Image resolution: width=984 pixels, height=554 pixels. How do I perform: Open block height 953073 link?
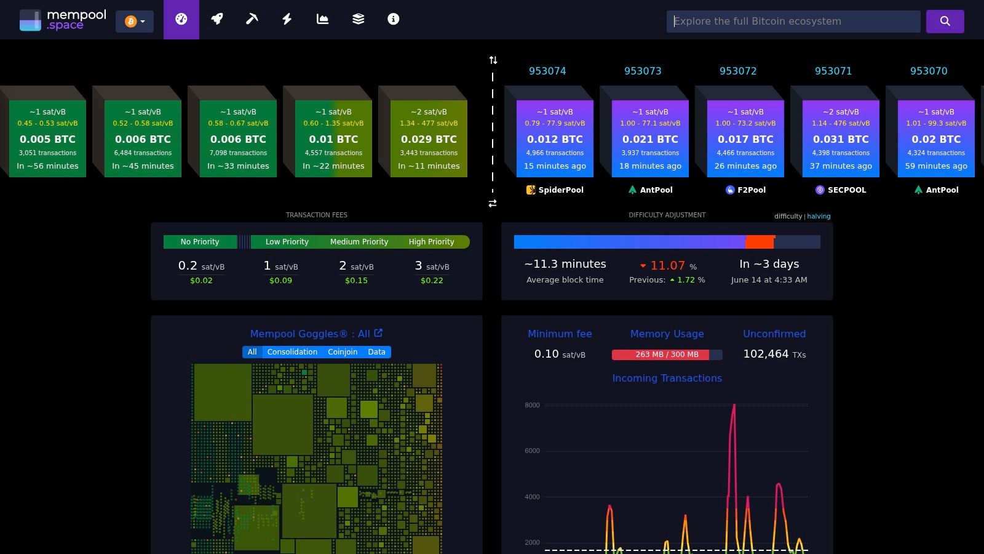coord(643,71)
